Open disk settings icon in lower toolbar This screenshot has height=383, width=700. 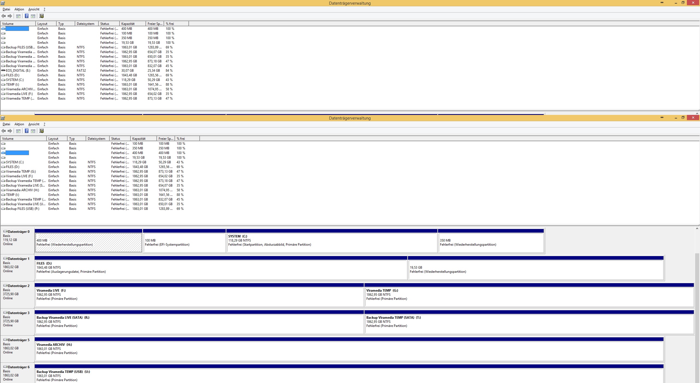tap(42, 131)
